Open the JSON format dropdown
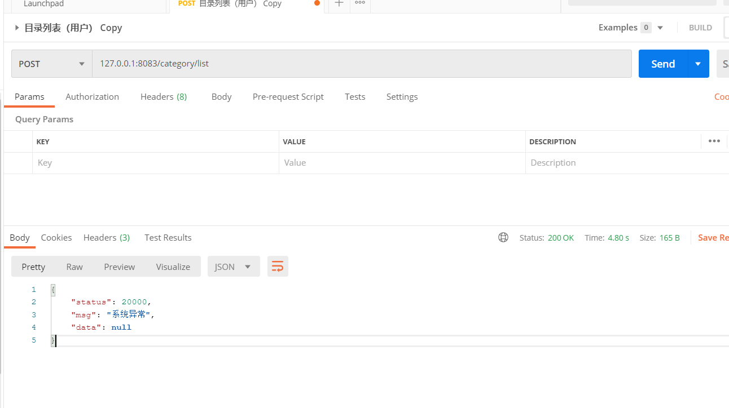This screenshot has height=408, width=729. 234,267
